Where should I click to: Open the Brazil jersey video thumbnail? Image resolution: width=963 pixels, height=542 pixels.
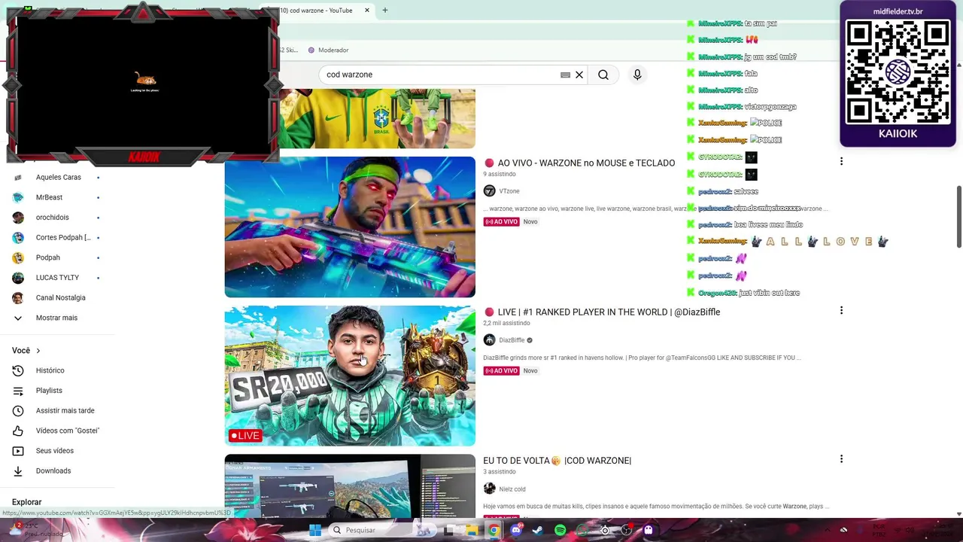(x=378, y=118)
